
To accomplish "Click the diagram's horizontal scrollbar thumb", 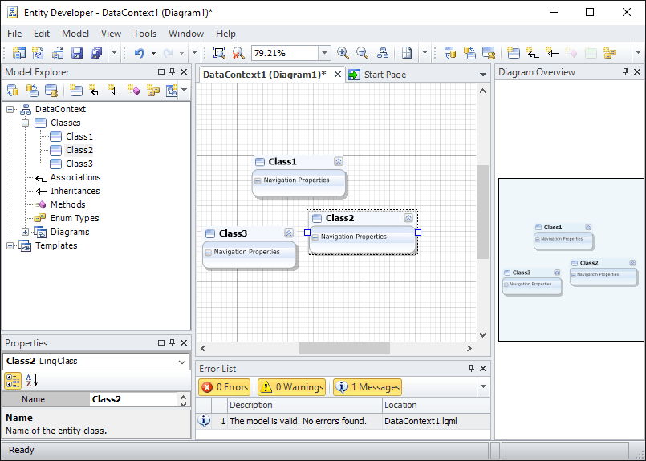I will click(x=343, y=349).
